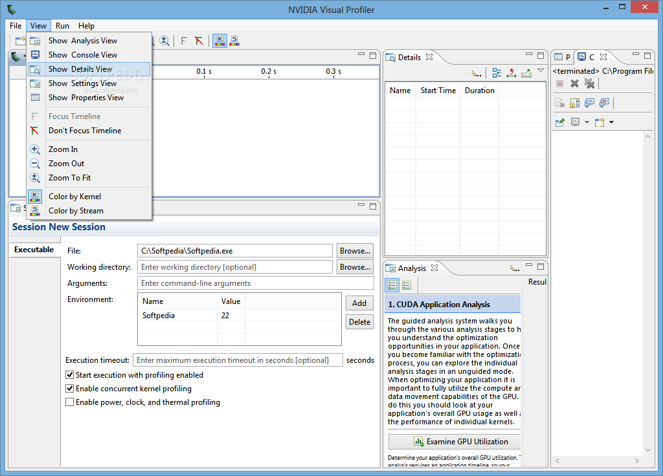Click the Execution timeout input field
663x476 pixels.
pyautogui.click(x=238, y=360)
